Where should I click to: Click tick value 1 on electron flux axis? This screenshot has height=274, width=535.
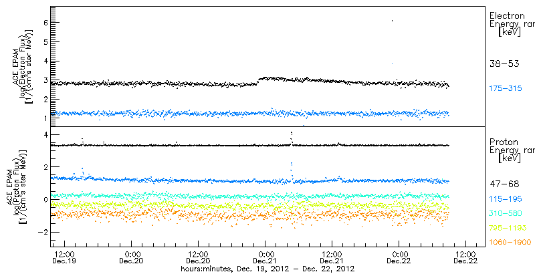click(x=46, y=118)
